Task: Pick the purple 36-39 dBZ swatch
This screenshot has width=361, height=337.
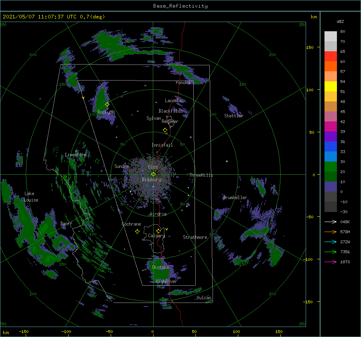Action: [x=331, y=137]
